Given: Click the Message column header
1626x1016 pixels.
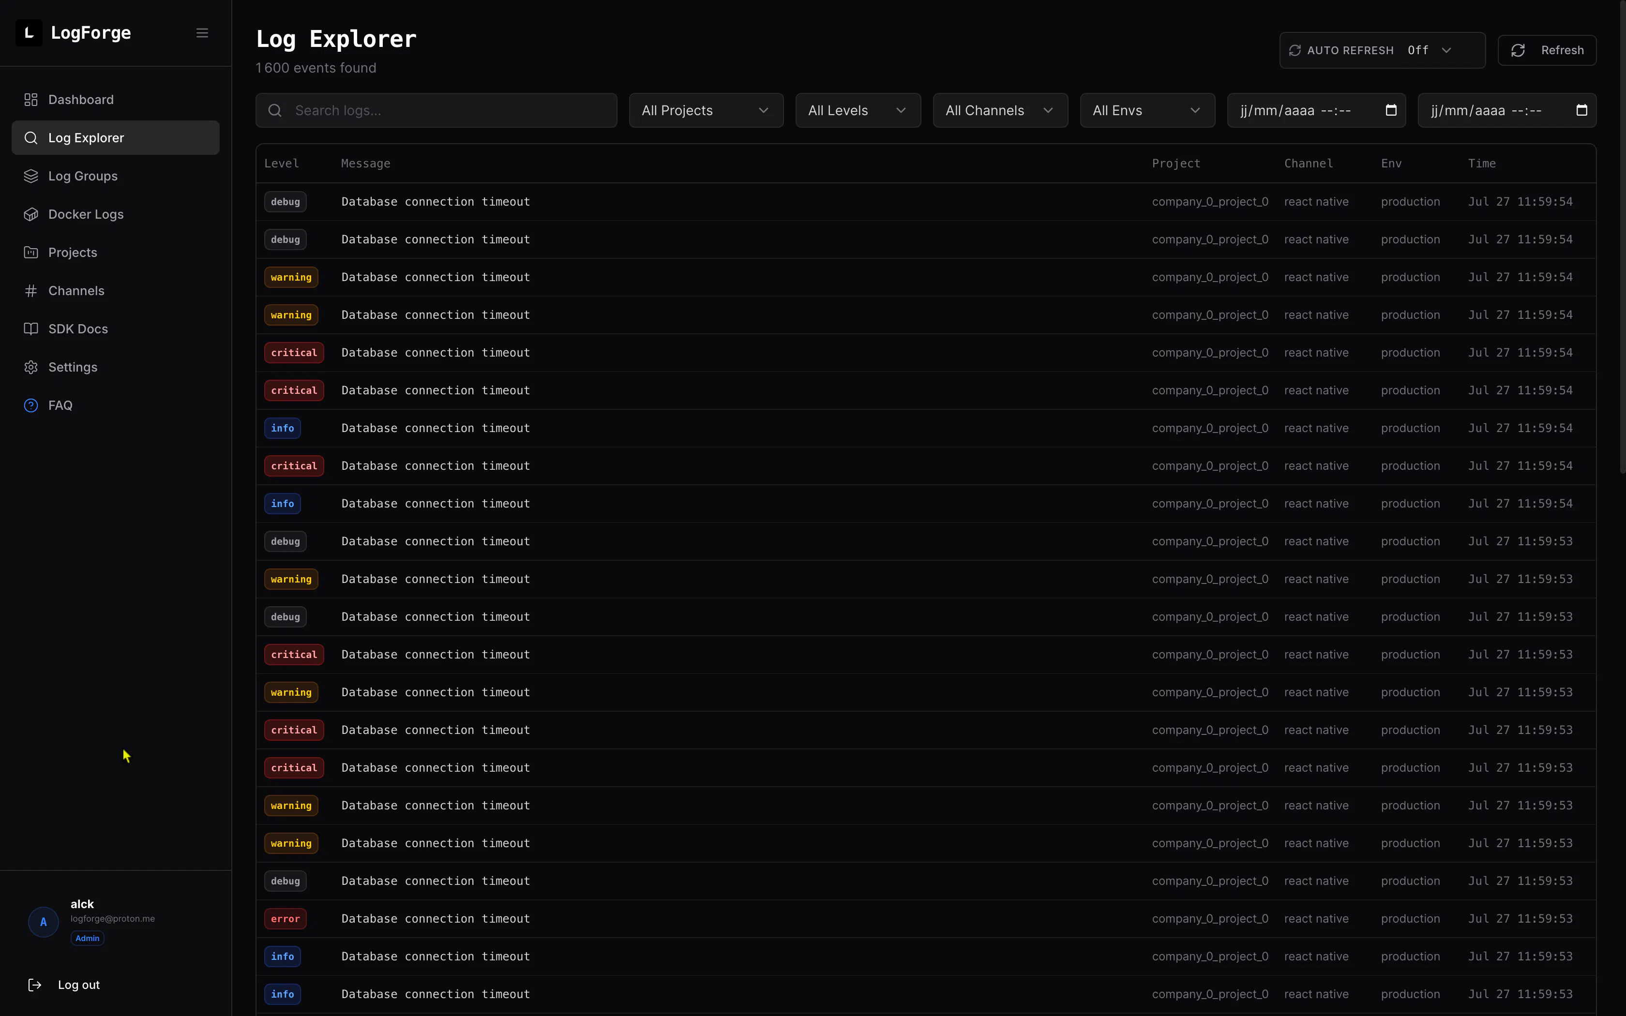Looking at the screenshot, I should (365, 164).
